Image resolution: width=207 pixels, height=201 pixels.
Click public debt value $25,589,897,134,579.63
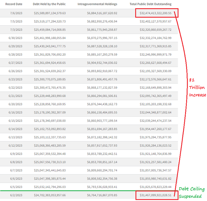[x=49, y=13]
